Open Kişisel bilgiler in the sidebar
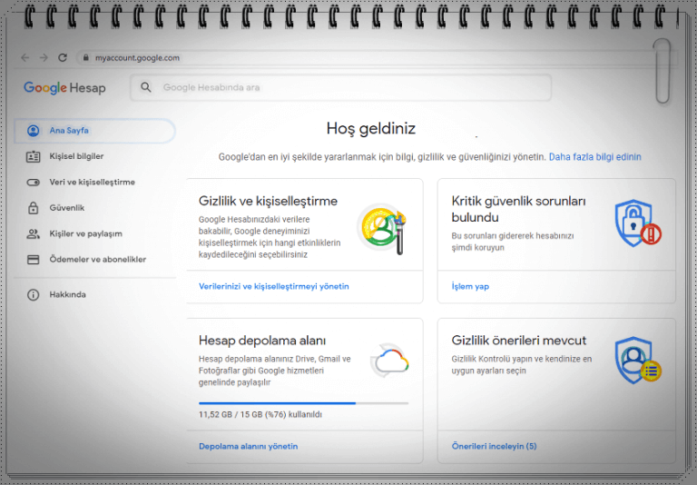This screenshot has height=485, width=697. (94, 156)
